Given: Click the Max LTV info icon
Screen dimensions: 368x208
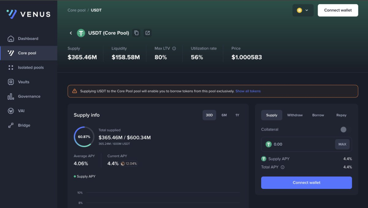Looking at the screenshot, I should point(174,48).
